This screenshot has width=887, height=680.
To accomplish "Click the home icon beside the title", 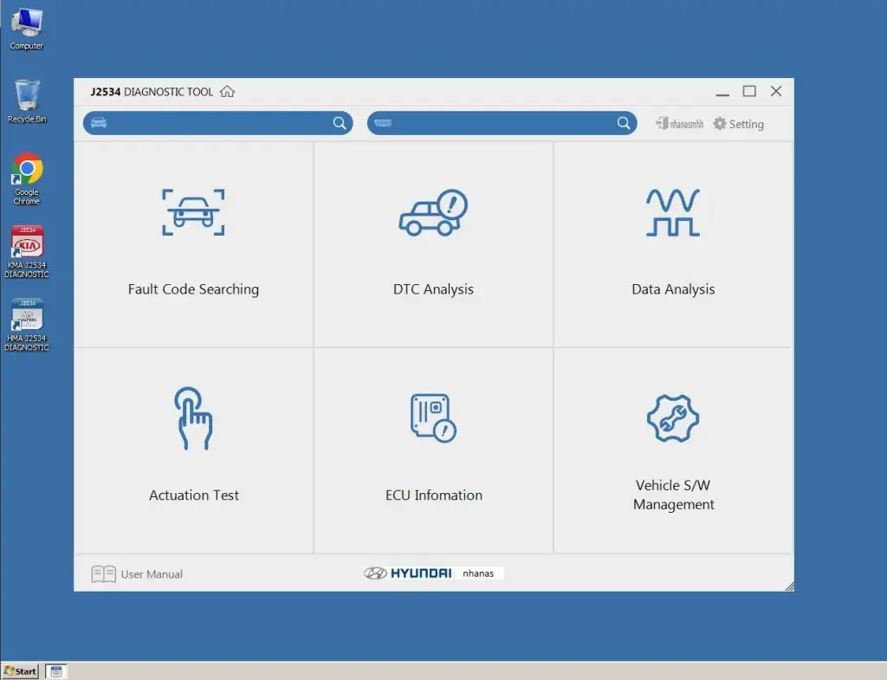I will (227, 92).
